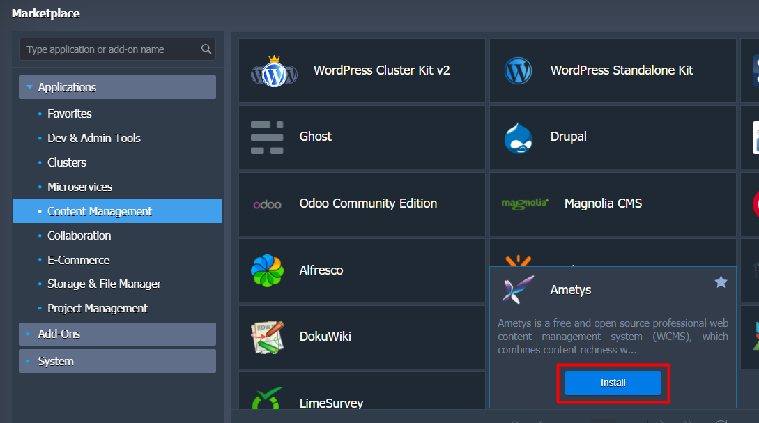Select the Drupal title text

pyautogui.click(x=568, y=137)
